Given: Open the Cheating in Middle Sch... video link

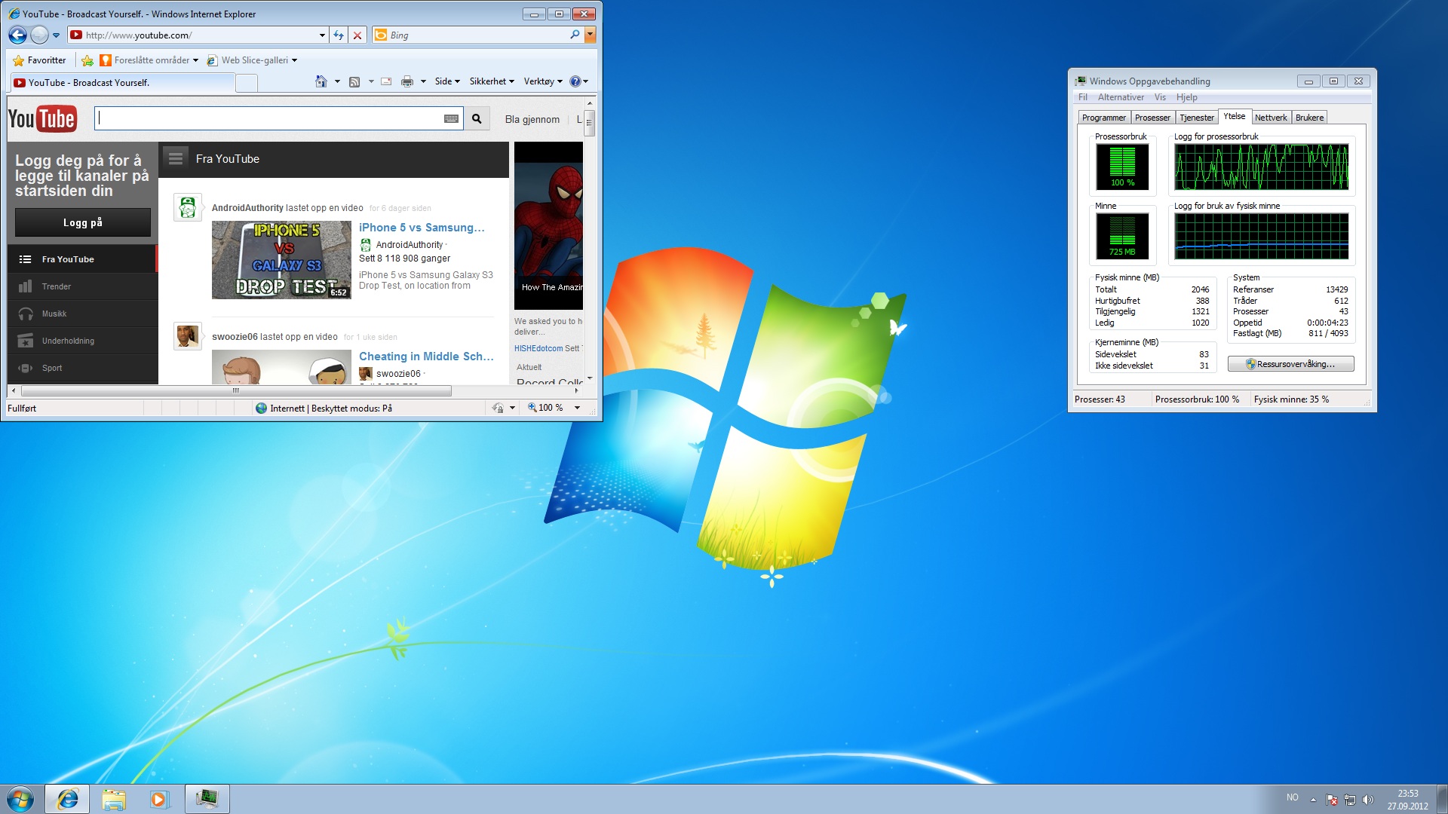Looking at the screenshot, I should 426,357.
